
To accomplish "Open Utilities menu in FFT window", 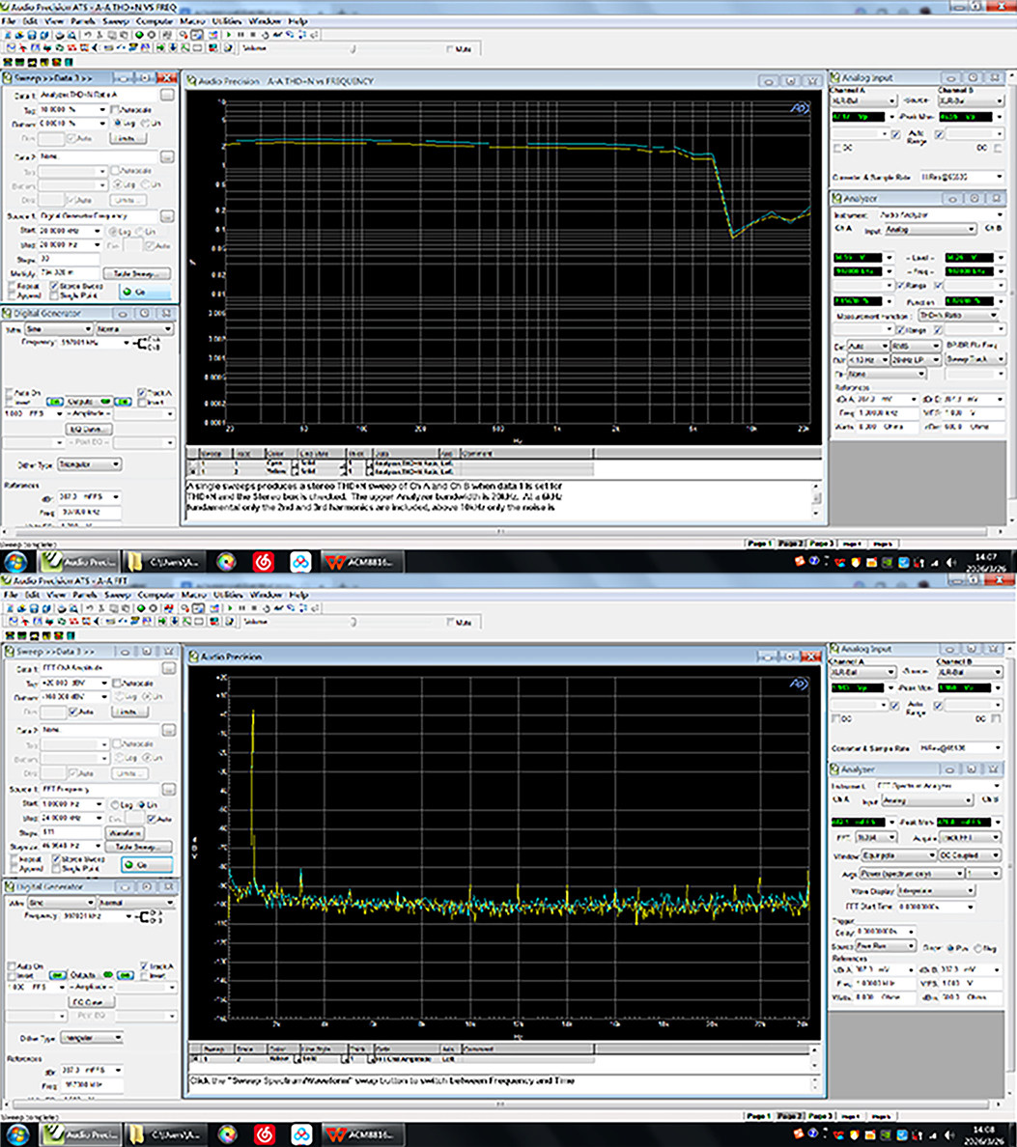I will coord(228,595).
